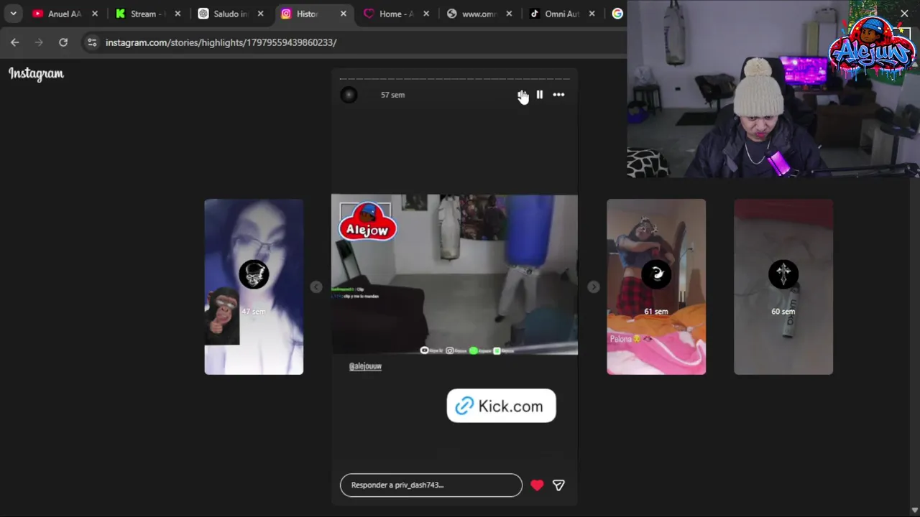Click the reply field for priv_dash743
The width and height of the screenshot is (920, 517).
pos(431,485)
